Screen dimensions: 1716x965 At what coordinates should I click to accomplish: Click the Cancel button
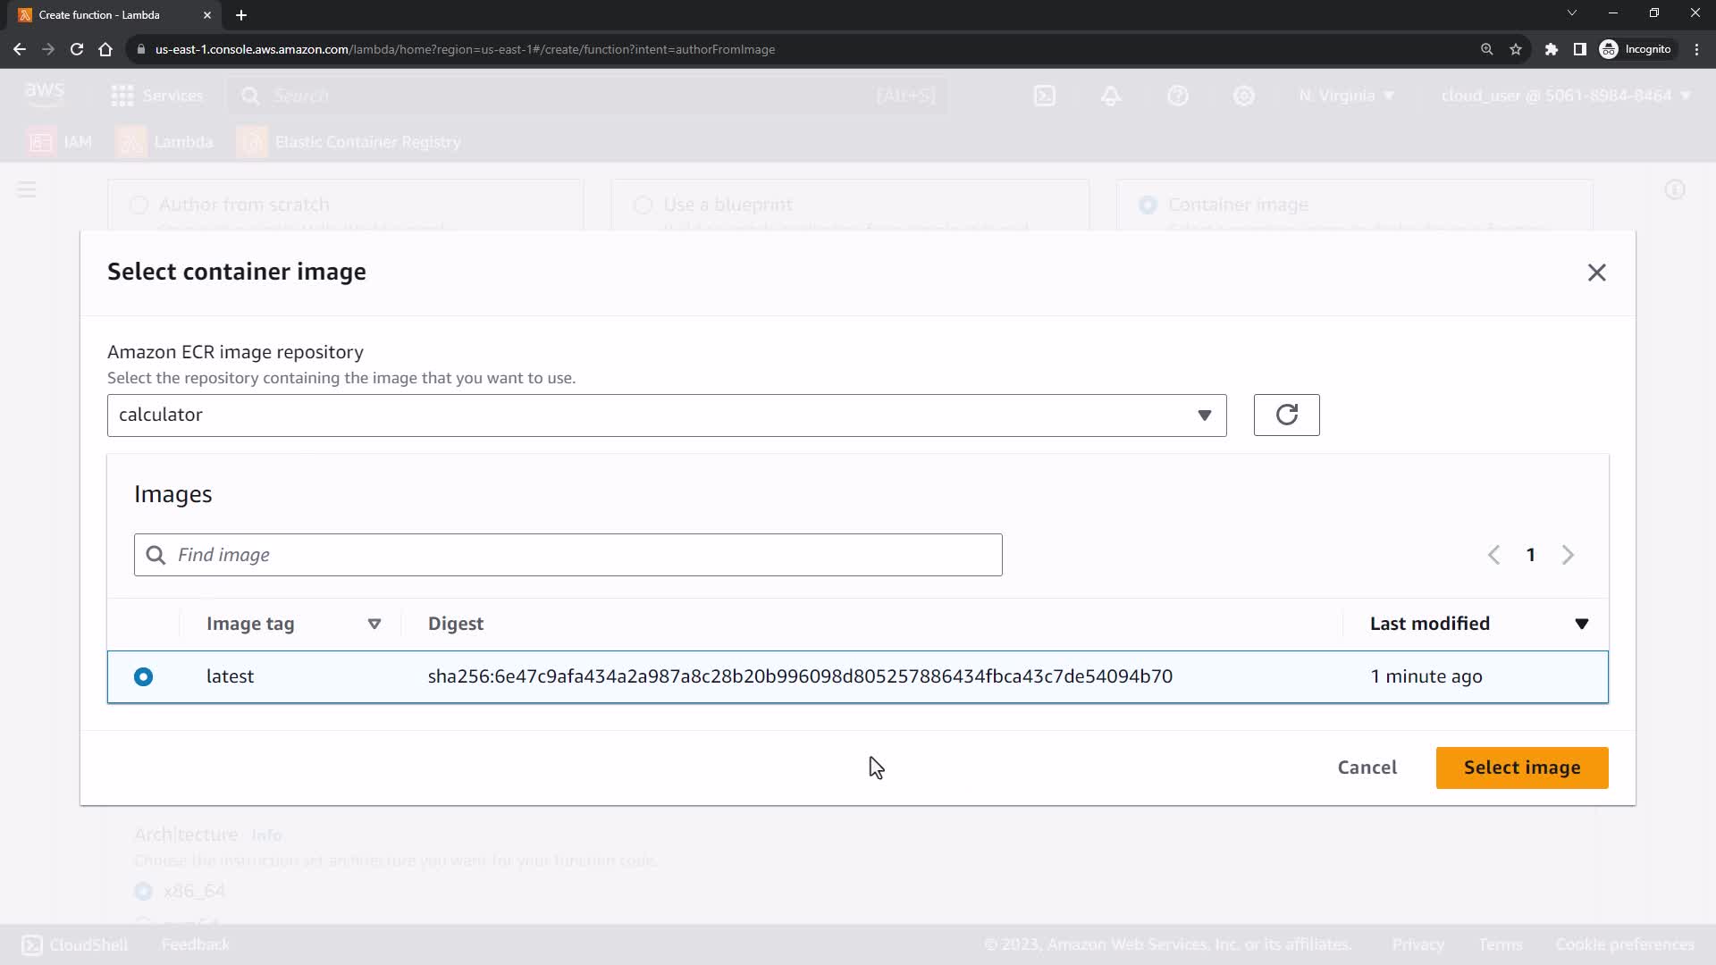click(x=1367, y=768)
